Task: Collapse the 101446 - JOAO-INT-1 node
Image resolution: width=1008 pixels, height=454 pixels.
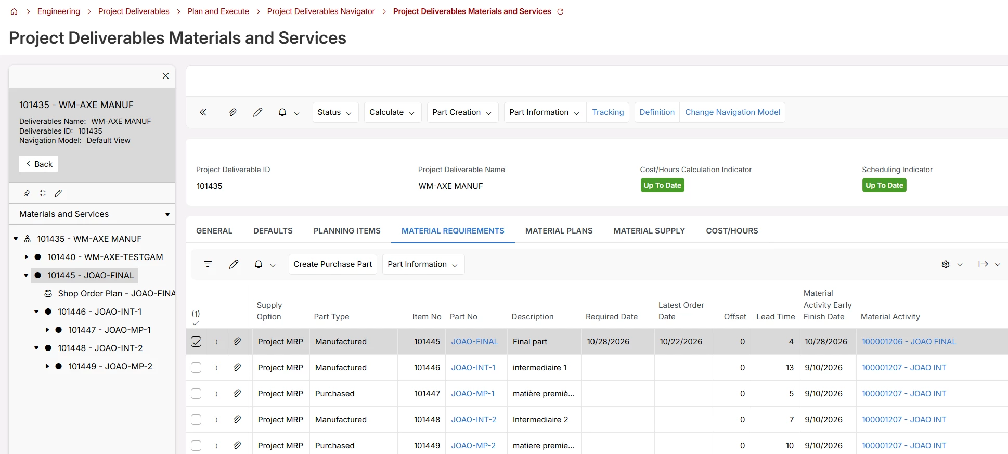Action: 36,312
